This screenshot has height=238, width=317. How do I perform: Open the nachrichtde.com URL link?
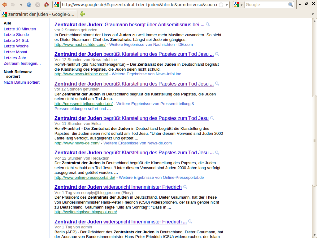pos(80,45)
